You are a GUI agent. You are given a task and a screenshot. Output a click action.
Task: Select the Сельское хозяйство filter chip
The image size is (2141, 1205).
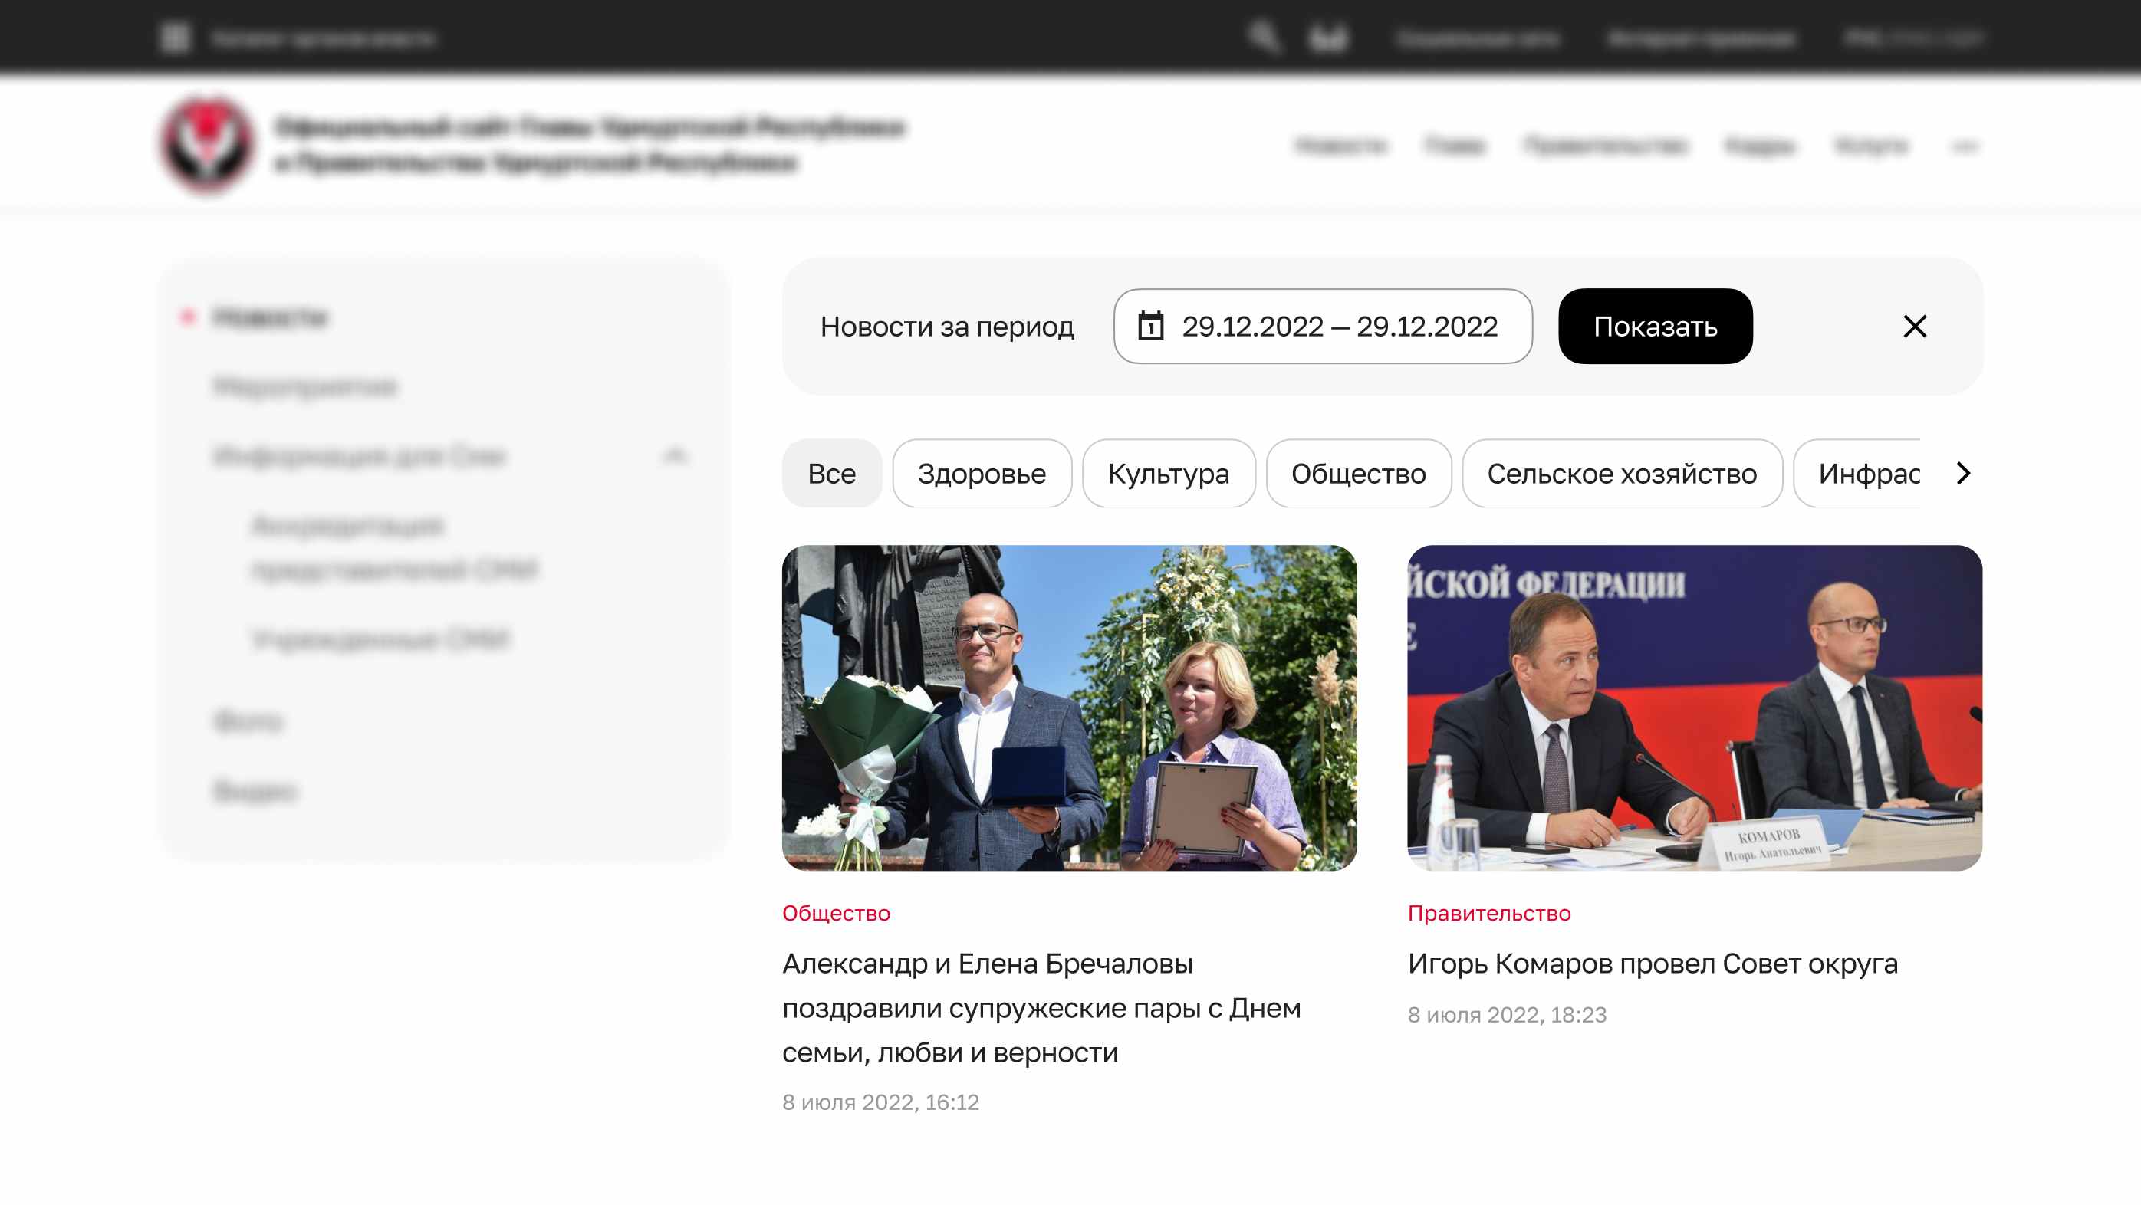(1622, 474)
